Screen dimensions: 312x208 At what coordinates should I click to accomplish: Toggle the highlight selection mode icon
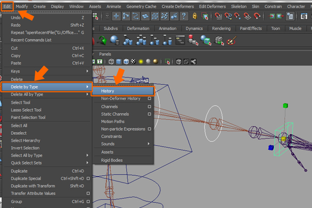(x=204, y=16)
